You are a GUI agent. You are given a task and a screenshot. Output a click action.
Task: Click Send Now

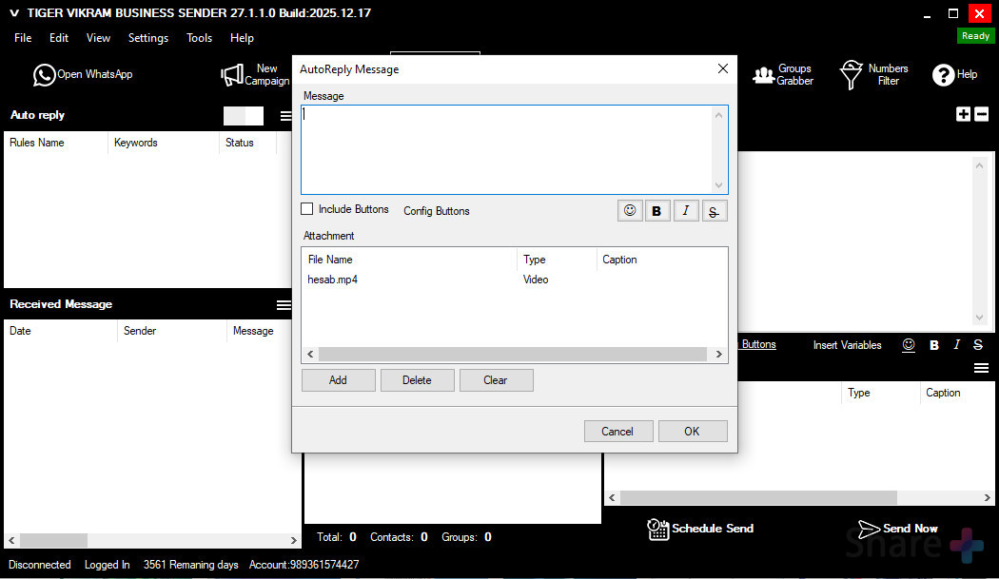(897, 529)
